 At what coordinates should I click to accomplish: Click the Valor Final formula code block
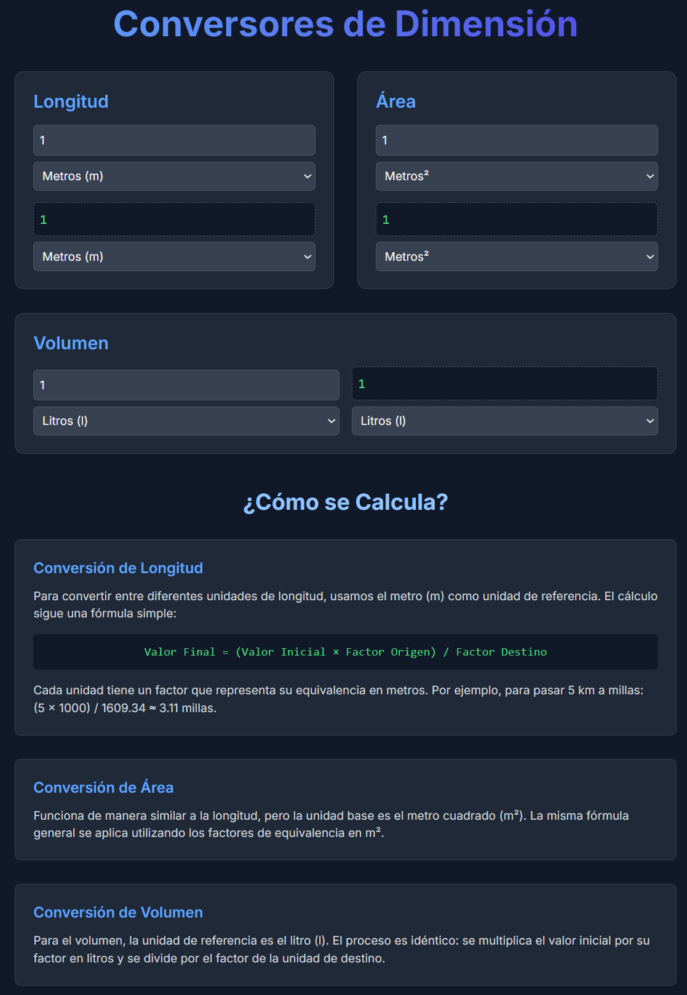point(345,652)
